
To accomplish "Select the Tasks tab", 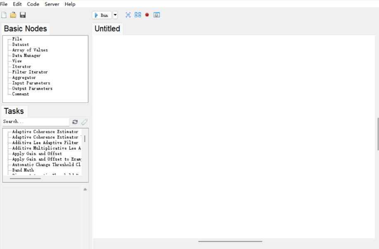I will (14, 111).
